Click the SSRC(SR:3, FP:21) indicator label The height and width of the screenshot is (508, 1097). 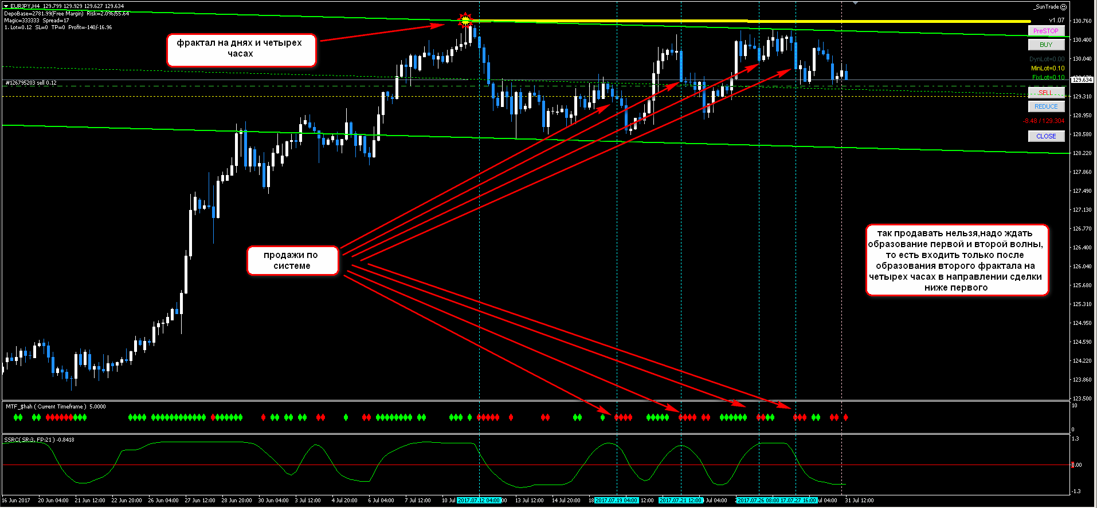(x=39, y=440)
